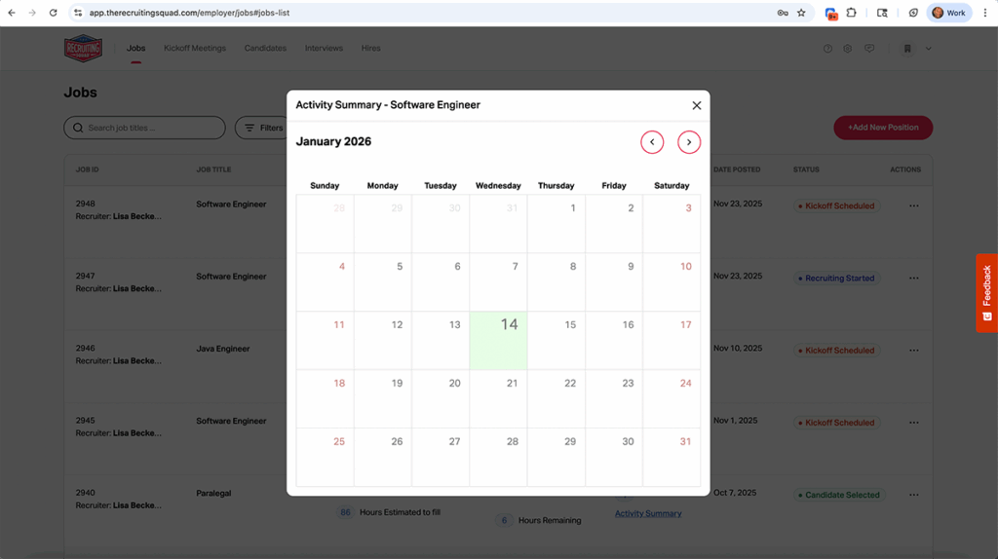Click Nov 10, 2025 date posted cell

[738, 349]
